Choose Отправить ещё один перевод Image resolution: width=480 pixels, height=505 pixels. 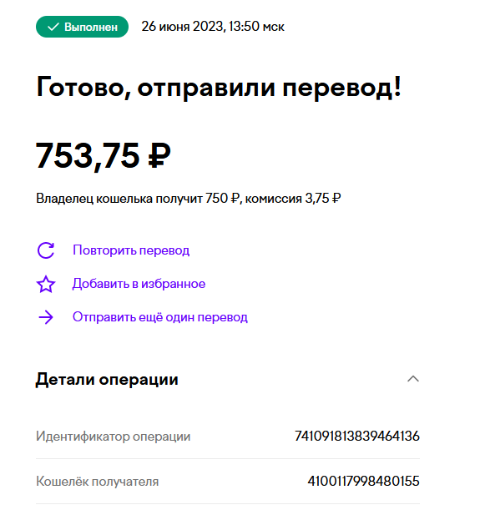tap(160, 317)
